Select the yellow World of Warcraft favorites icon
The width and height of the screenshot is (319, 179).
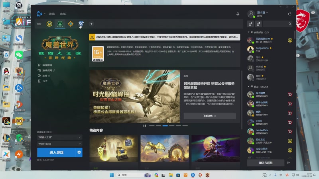click(x=49, y=24)
